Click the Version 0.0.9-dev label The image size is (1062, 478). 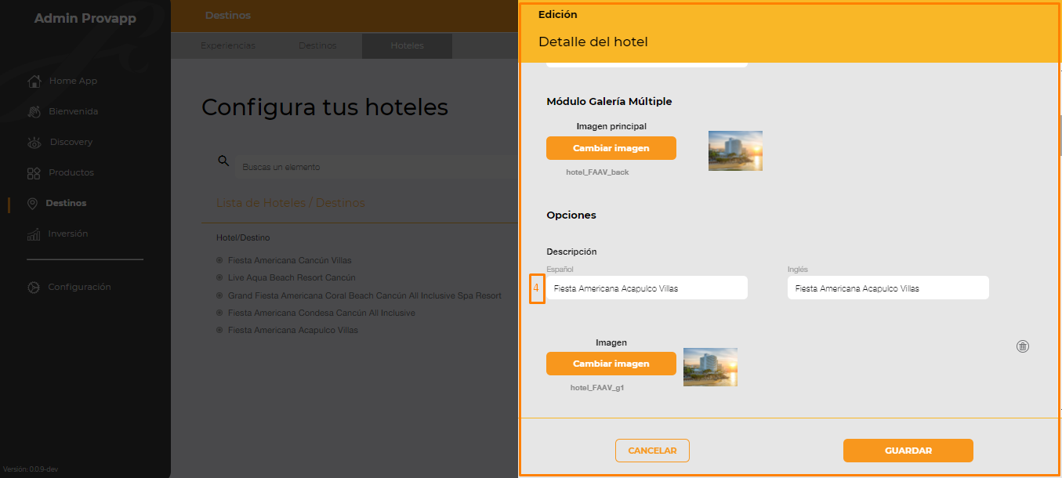(31, 469)
